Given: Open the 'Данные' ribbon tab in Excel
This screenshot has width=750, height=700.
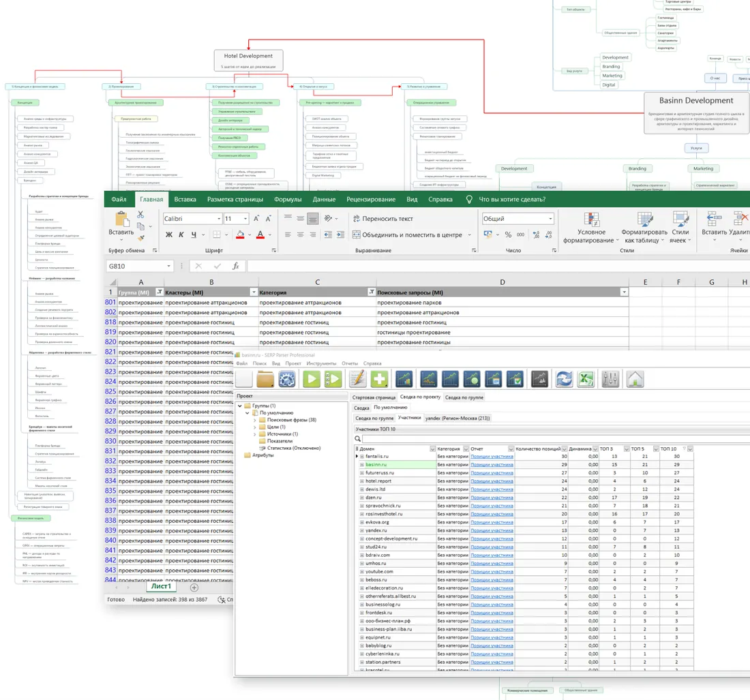Looking at the screenshot, I should click(325, 200).
